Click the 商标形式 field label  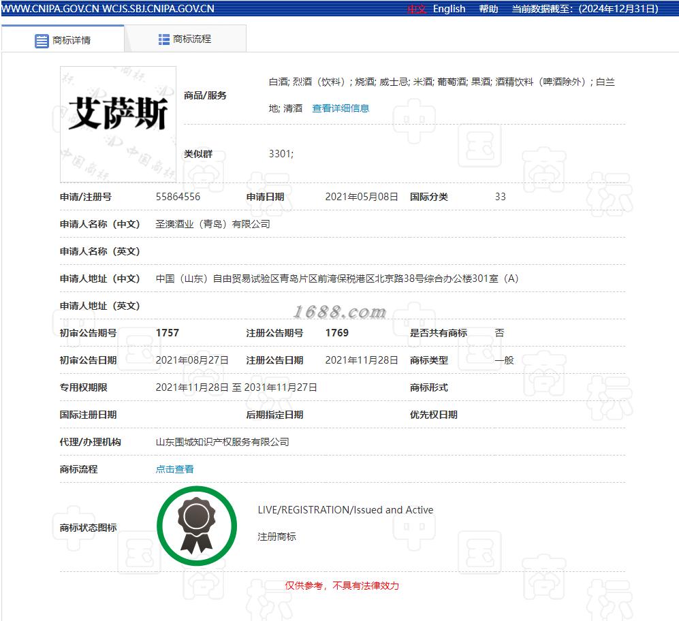point(428,387)
